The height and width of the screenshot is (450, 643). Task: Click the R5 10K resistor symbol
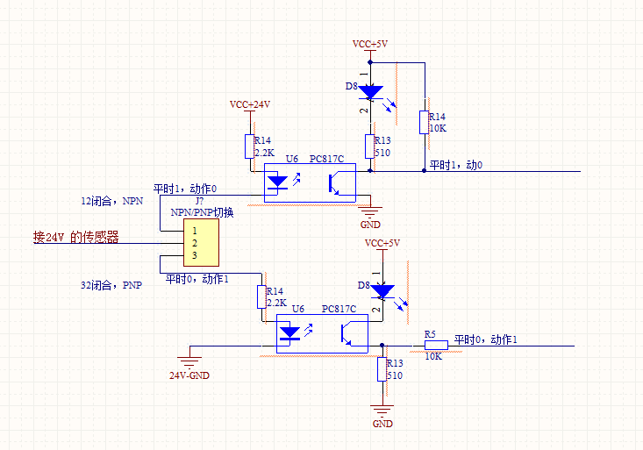pos(435,346)
